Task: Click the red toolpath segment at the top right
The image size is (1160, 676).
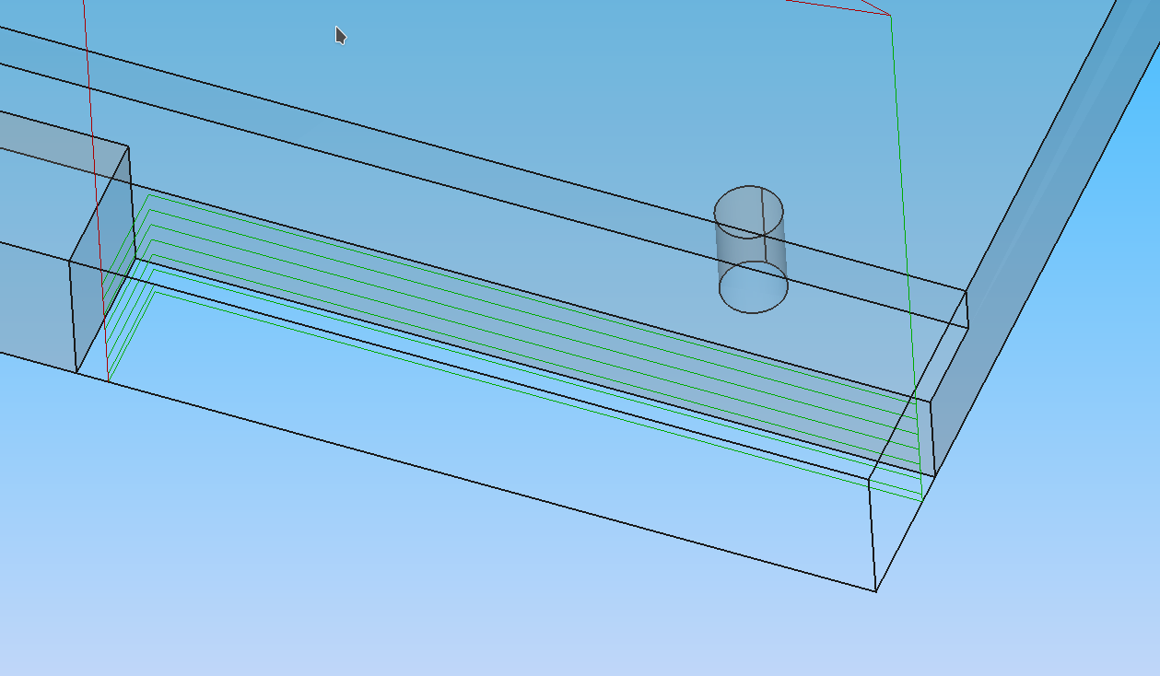Action: tap(838, 7)
